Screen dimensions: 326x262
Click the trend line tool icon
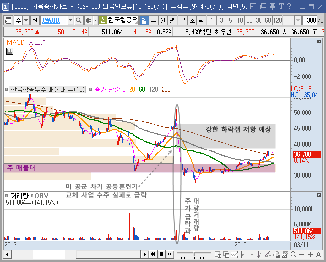click(251, 254)
